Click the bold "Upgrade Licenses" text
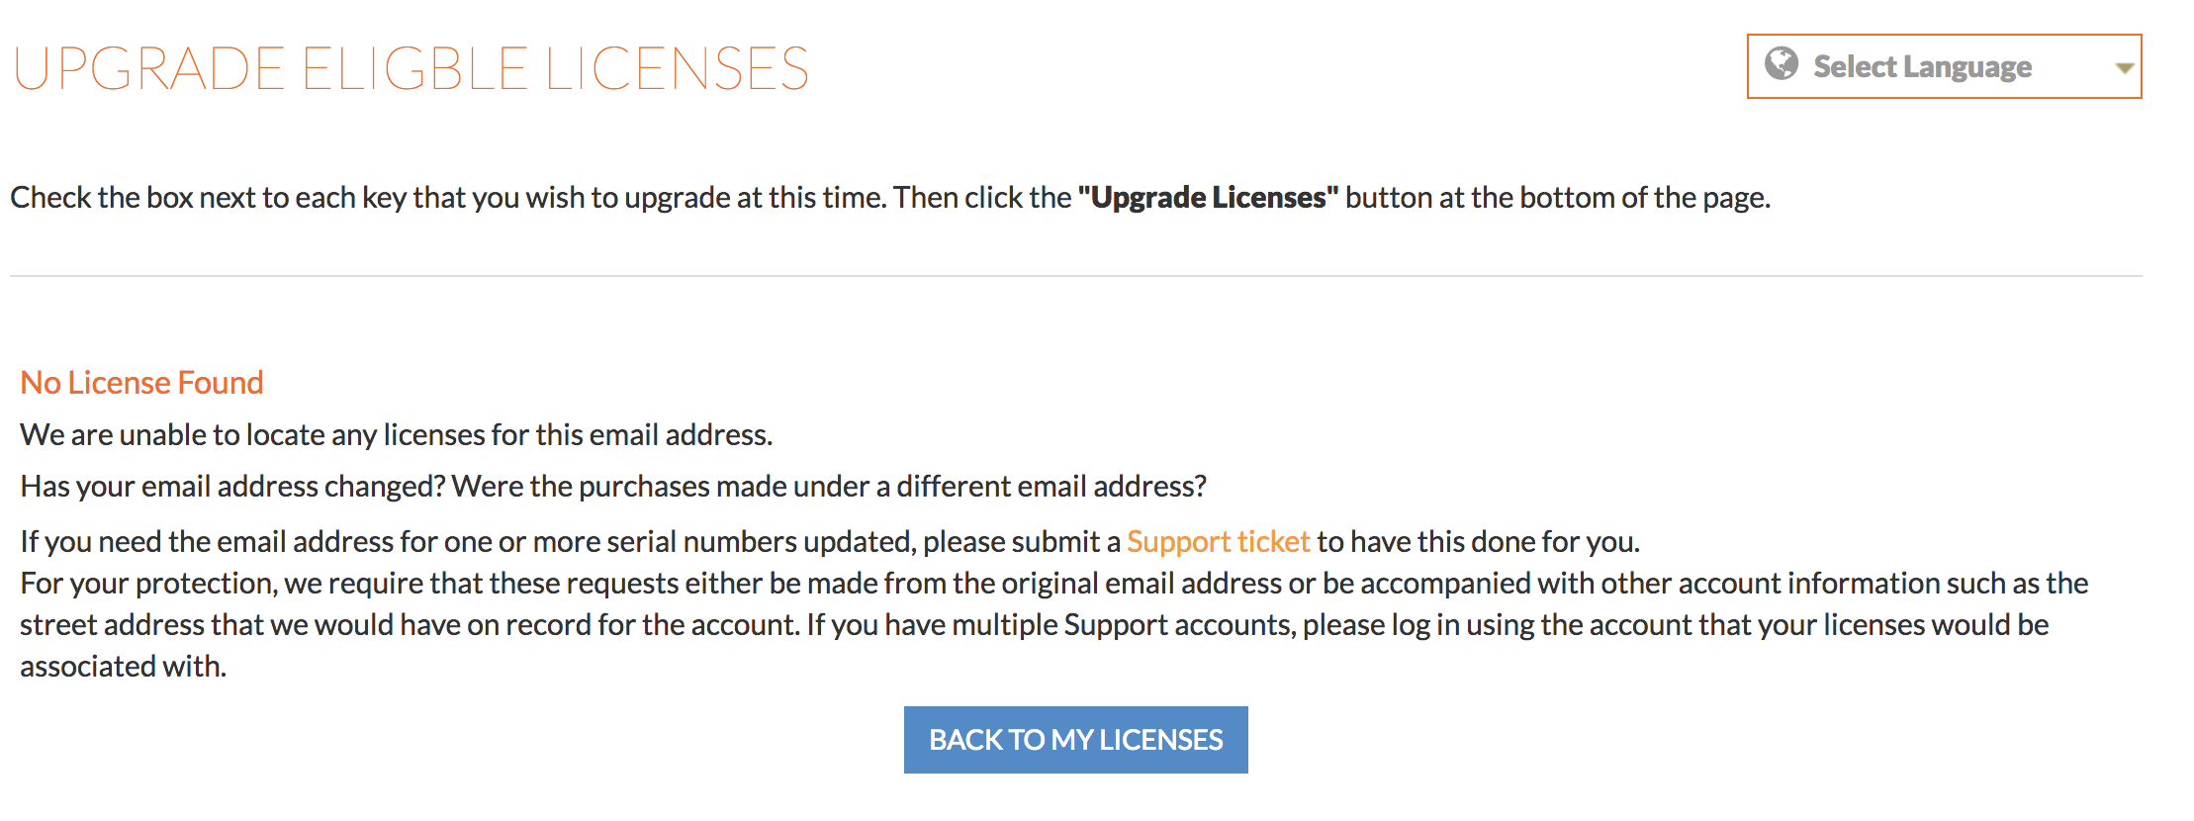The image size is (2194, 821). pyautogui.click(x=1208, y=197)
